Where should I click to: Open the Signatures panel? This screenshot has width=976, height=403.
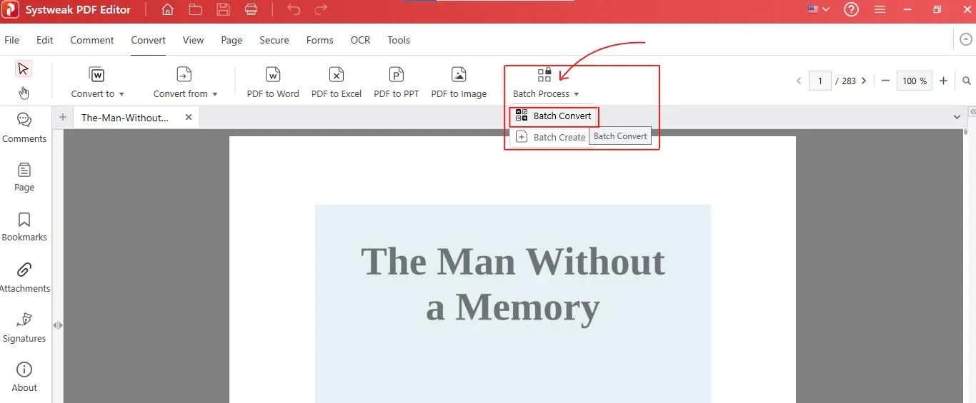(x=24, y=327)
